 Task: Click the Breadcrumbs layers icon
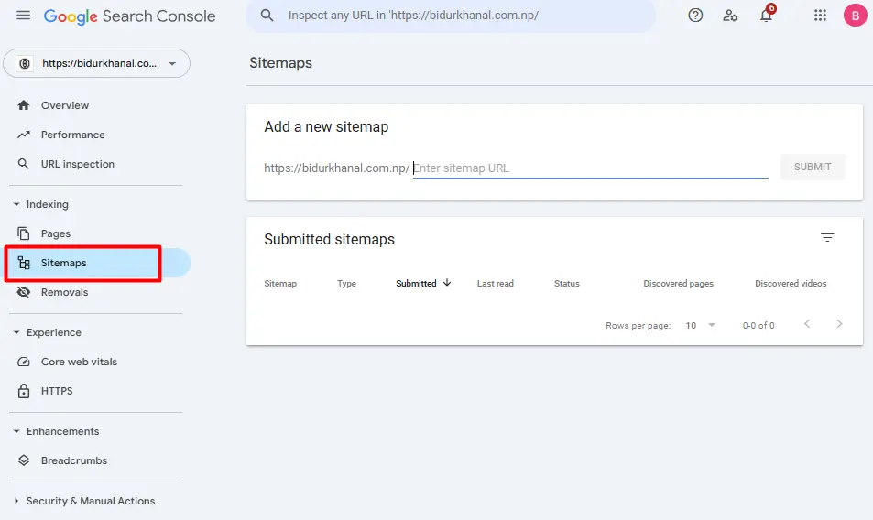(x=24, y=460)
